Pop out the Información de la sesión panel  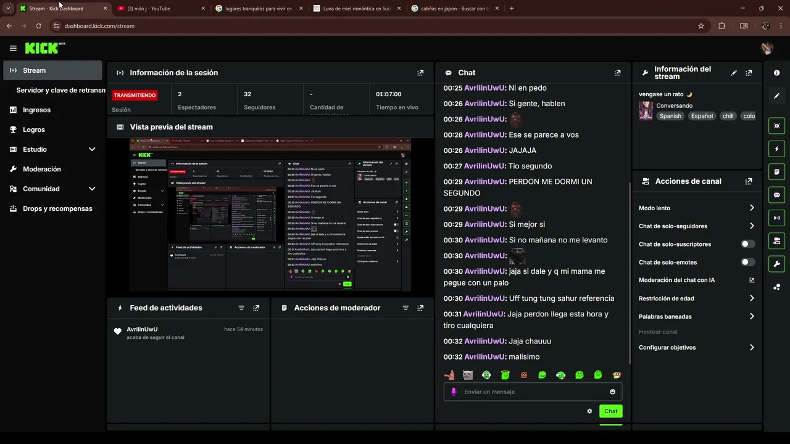coord(420,73)
